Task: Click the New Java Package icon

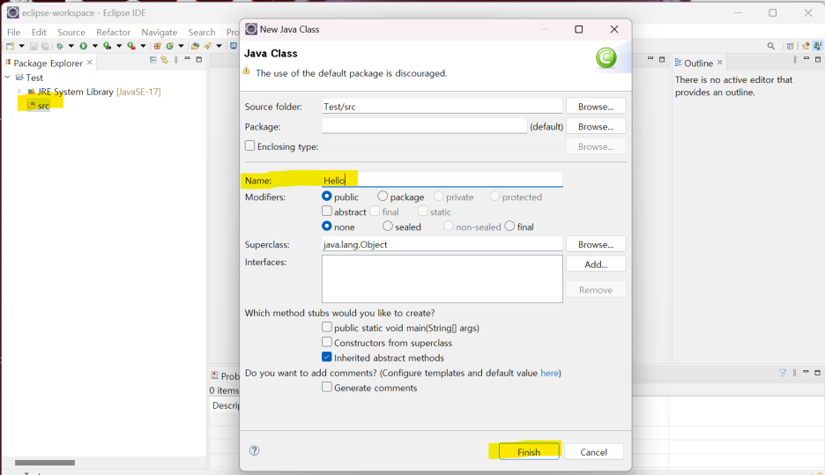Action: pyautogui.click(x=157, y=46)
